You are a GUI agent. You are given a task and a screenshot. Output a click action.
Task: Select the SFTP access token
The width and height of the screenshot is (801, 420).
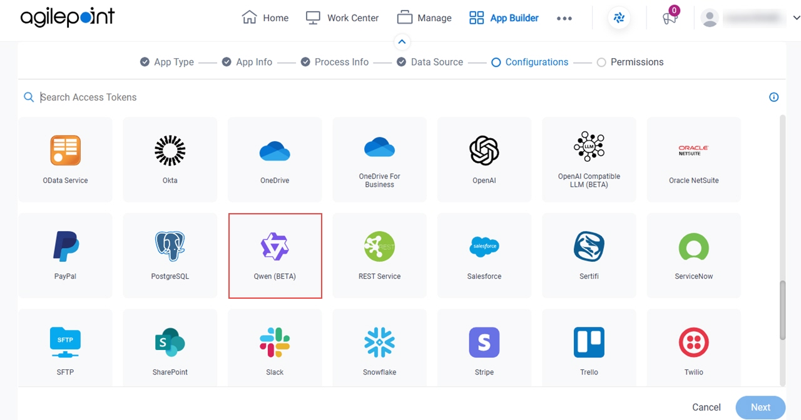coord(66,347)
